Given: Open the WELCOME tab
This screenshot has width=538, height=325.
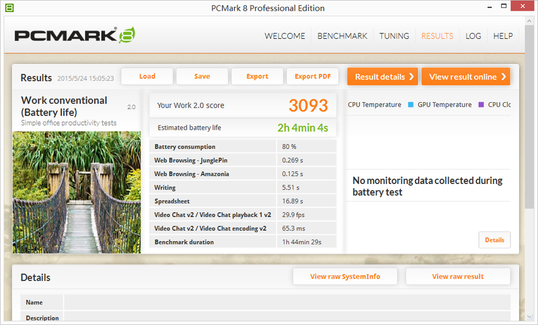Looking at the screenshot, I should coord(284,36).
